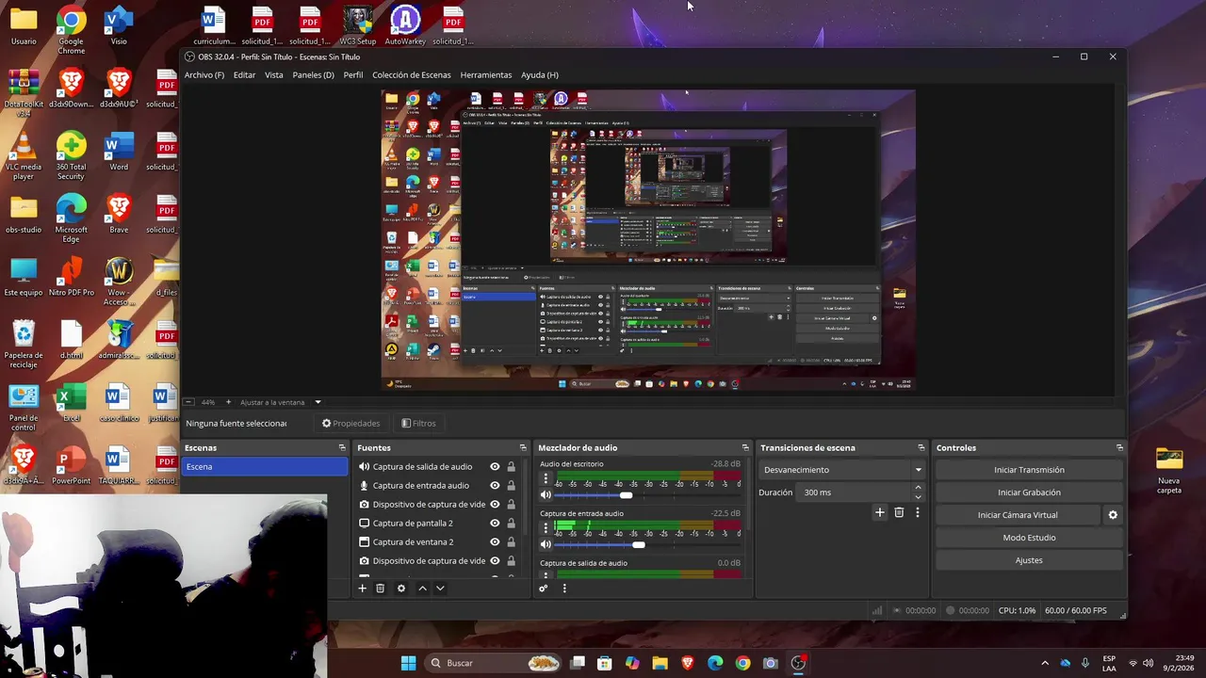Lock the Captura de pantalla 2 source
This screenshot has height=678, width=1206.
click(511, 524)
